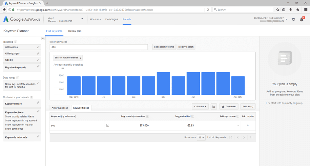Click the browser address bar
The width and height of the screenshot is (310, 166).
(110, 10)
